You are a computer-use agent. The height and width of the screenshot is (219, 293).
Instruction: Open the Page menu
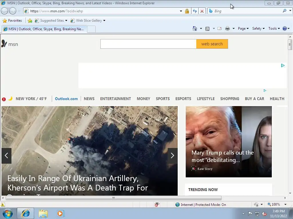pyautogui.click(x=243, y=29)
